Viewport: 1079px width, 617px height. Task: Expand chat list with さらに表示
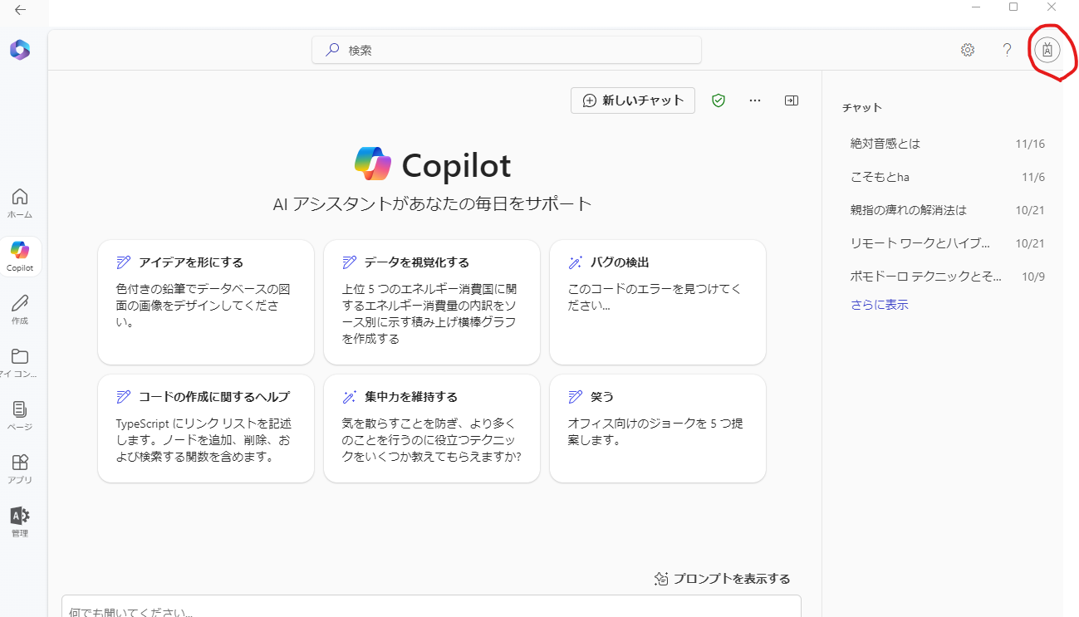pos(879,305)
